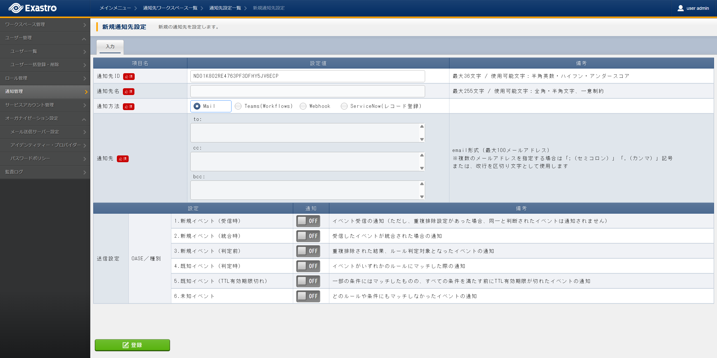
Task: Click メインメニュー breadcrumb link
Action: pyautogui.click(x=115, y=8)
